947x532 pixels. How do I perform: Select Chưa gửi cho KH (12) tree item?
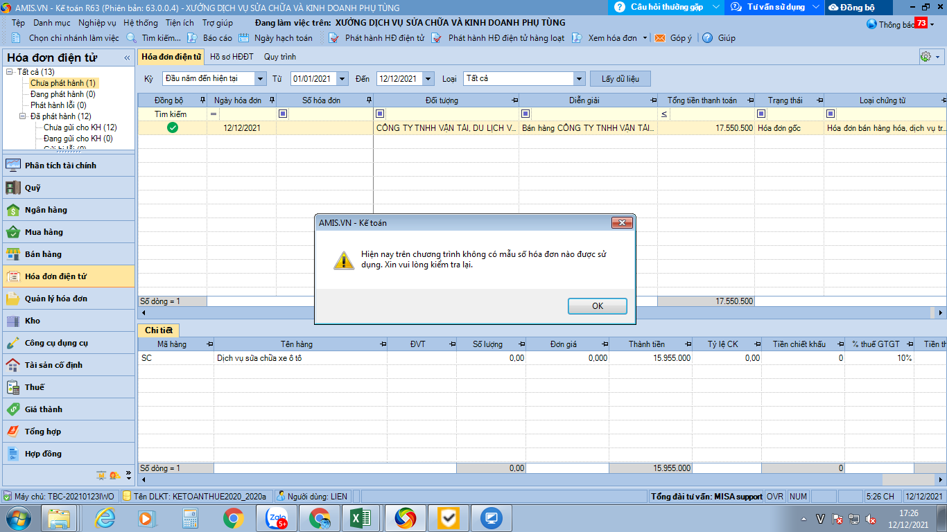click(80, 127)
